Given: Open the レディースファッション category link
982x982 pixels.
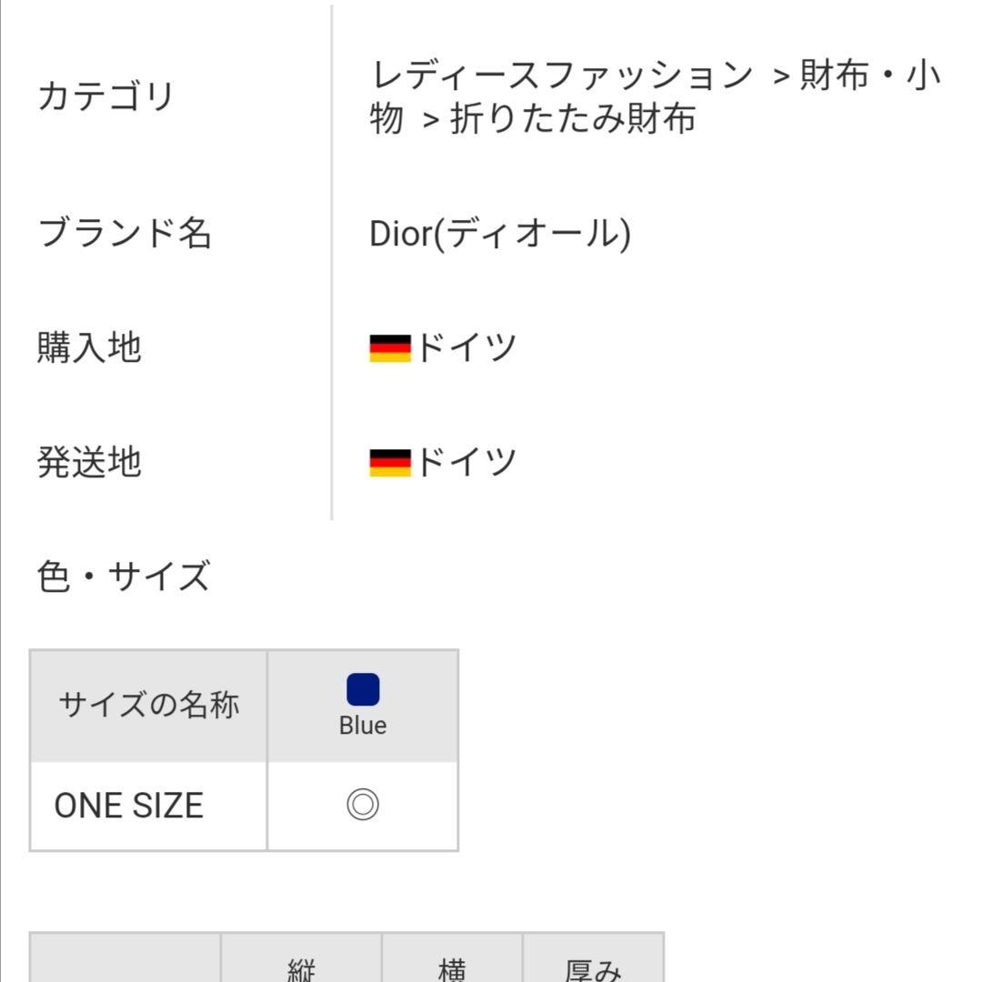Looking at the screenshot, I should pyautogui.click(x=561, y=75).
